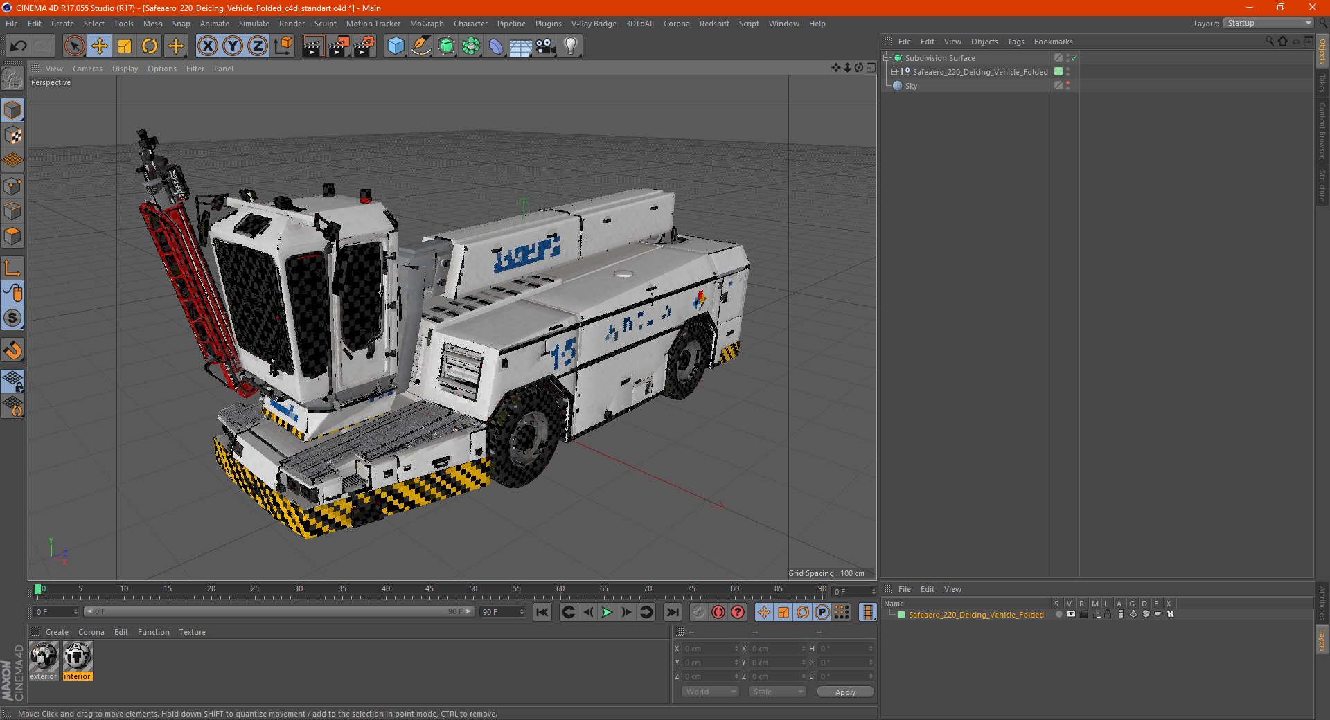
Task: Add a Light object with bulb icon
Action: tap(571, 46)
